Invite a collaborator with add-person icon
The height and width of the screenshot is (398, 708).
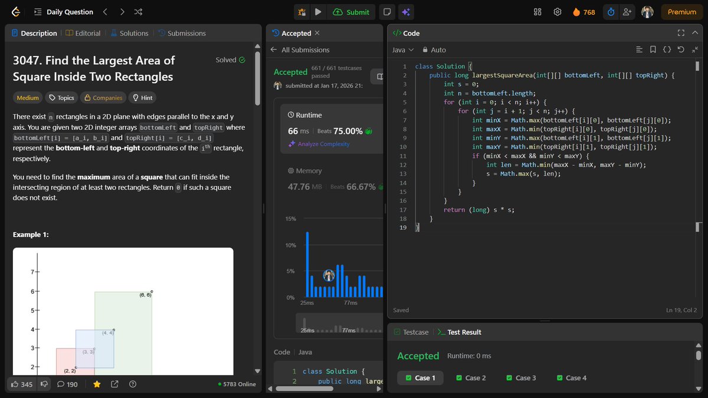pyautogui.click(x=627, y=12)
